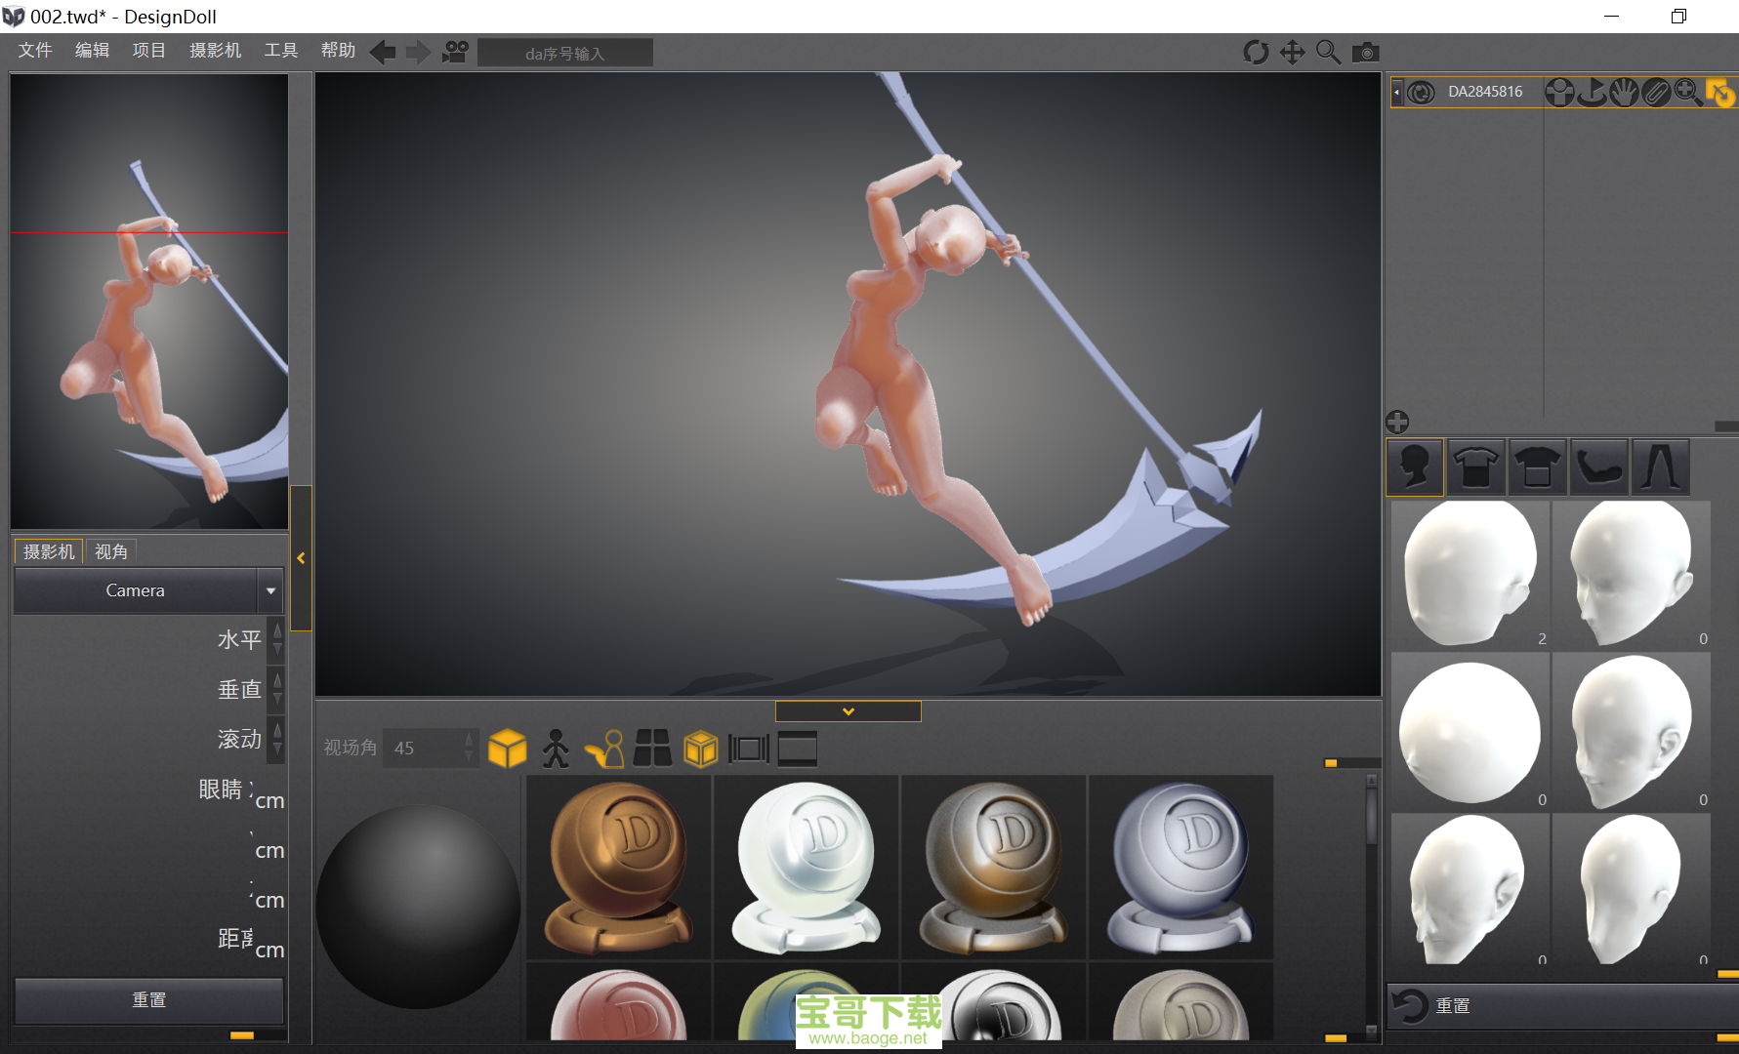Toggle the yellow wireframe box display

coord(701,749)
